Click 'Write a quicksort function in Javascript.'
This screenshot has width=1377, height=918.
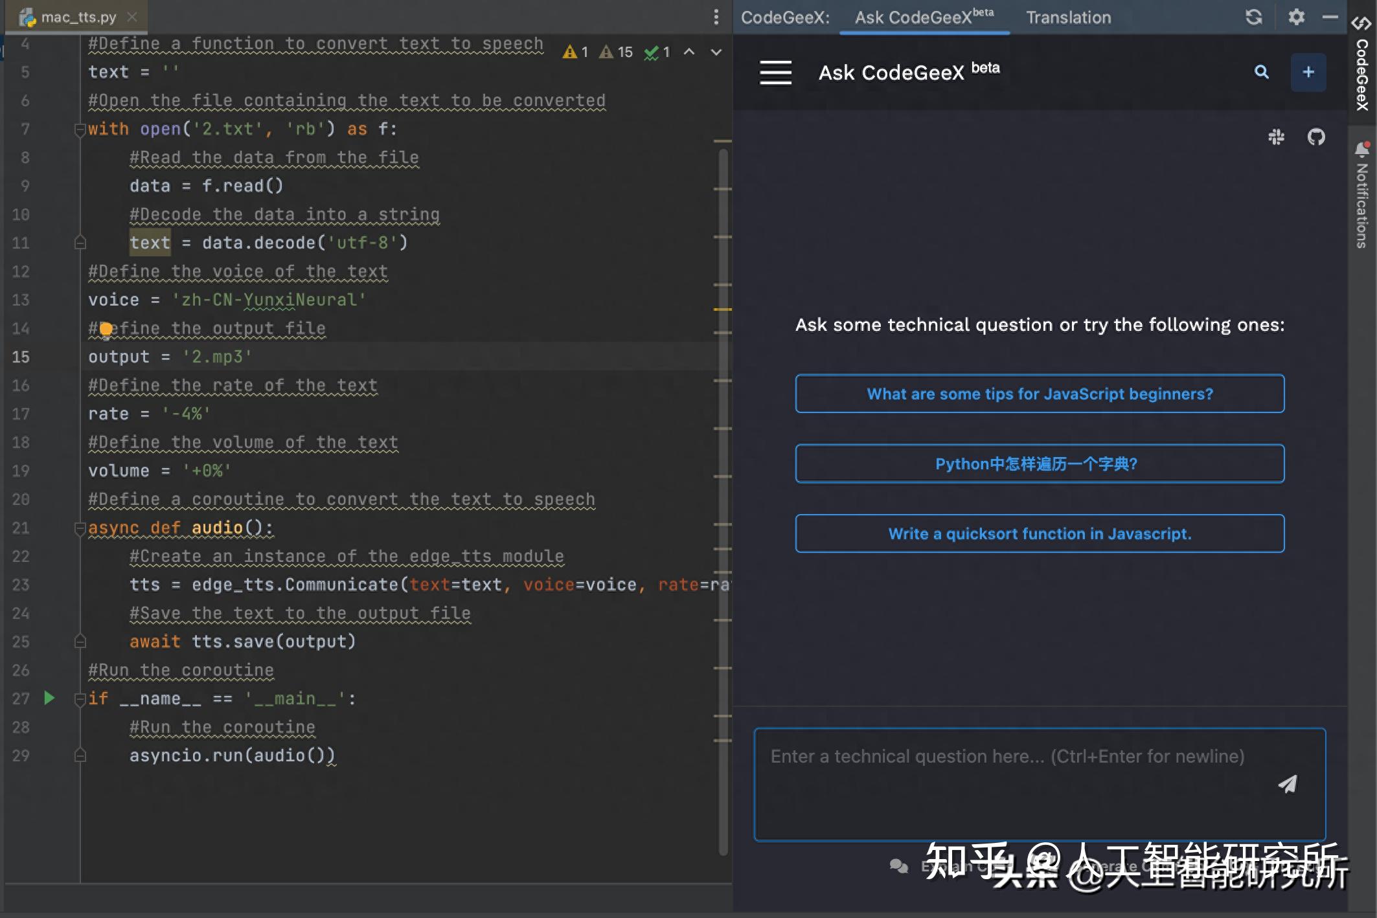1040,533
